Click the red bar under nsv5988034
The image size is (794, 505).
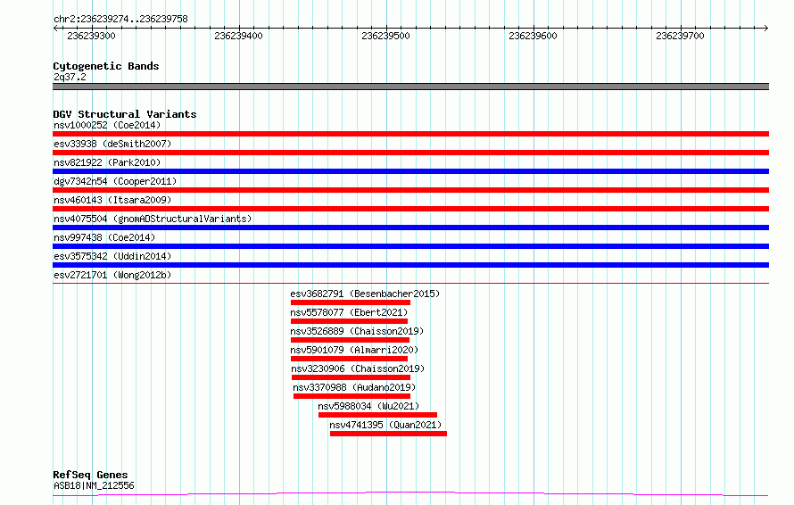coord(377,415)
